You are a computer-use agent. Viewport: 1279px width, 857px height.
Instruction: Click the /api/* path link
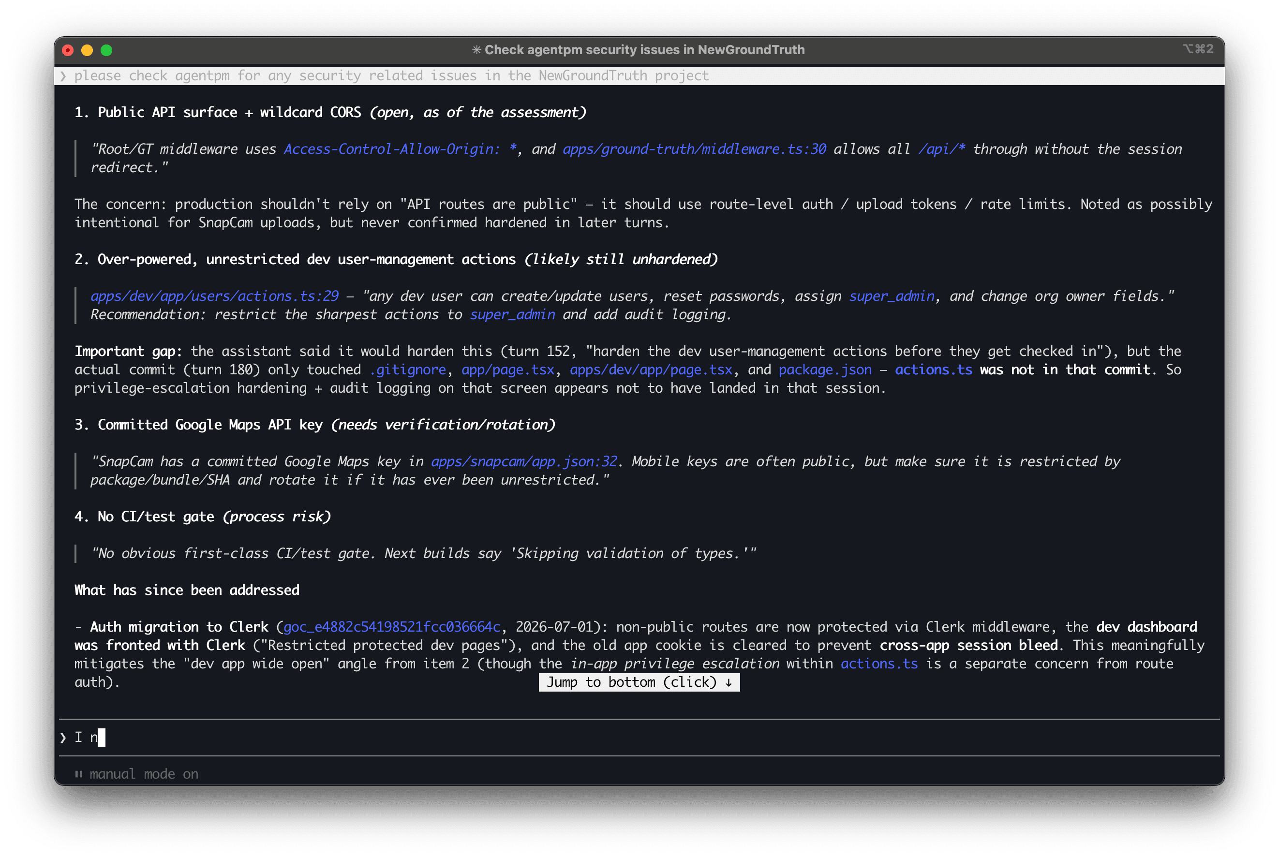941,149
